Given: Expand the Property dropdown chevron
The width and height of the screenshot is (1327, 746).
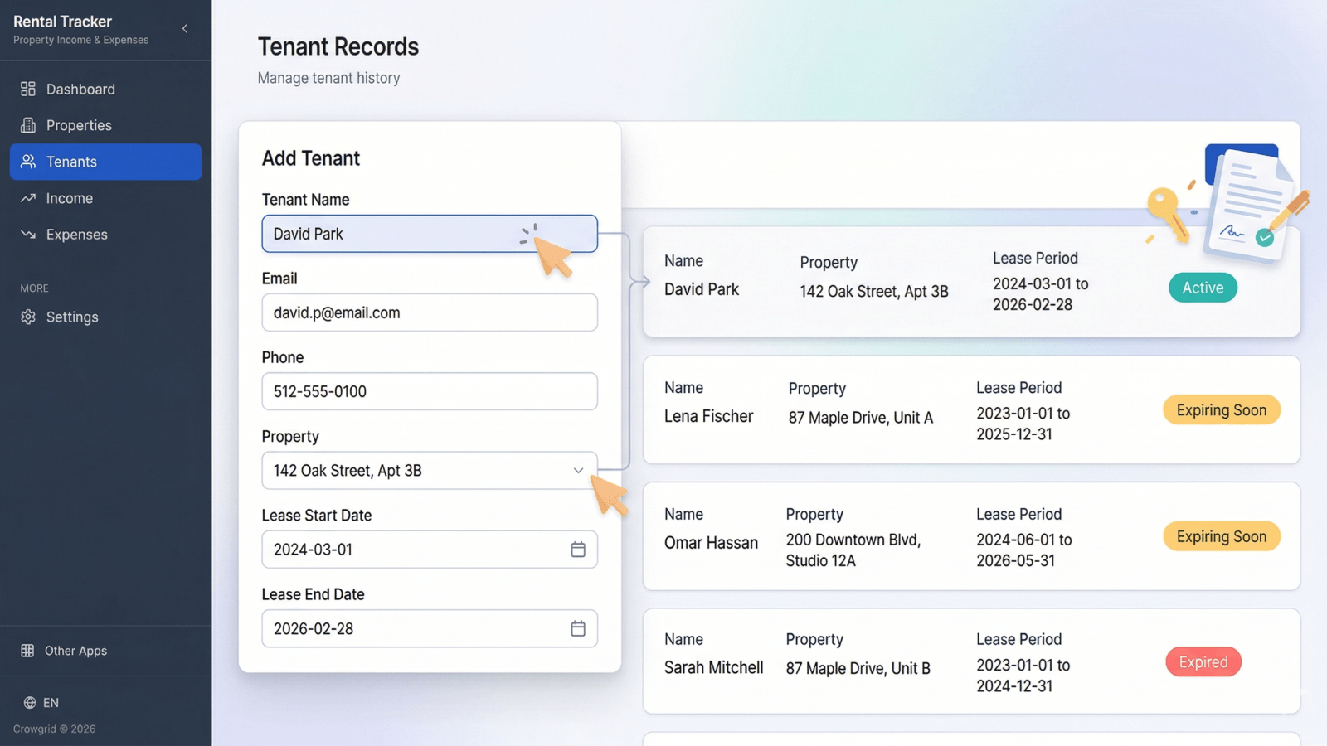Looking at the screenshot, I should [x=578, y=471].
